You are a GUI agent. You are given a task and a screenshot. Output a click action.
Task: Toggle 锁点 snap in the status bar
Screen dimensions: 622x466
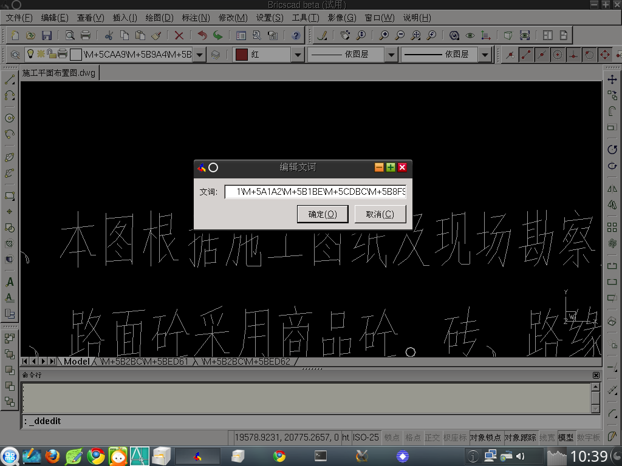pos(392,437)
